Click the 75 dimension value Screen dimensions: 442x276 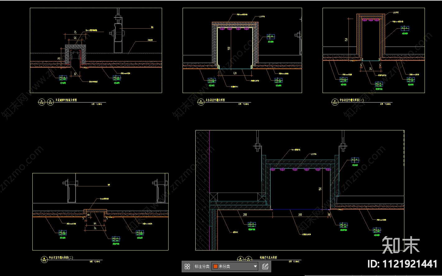click(x=75, y=32)
